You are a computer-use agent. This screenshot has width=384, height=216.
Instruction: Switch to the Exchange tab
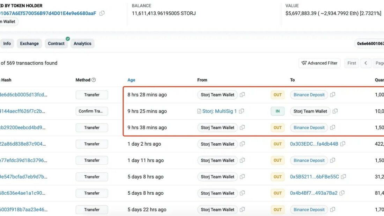29,44
